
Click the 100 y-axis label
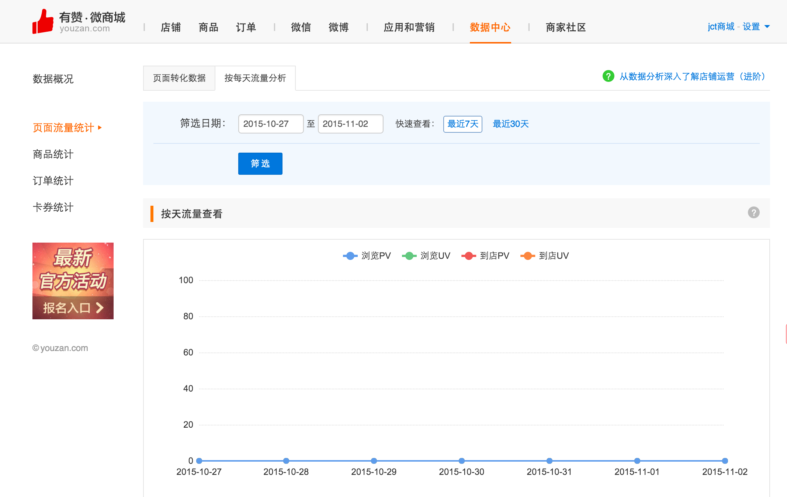coord(186,280)
